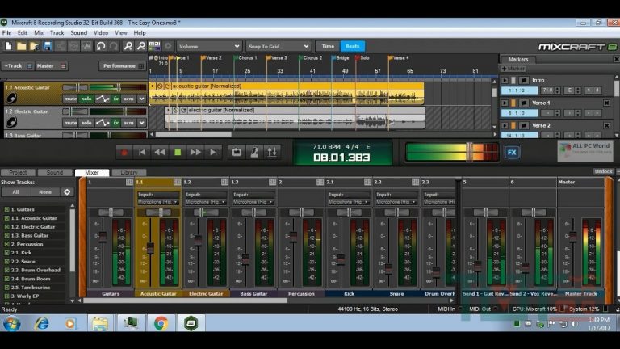
Task: Click the fast forward double-arrow button
Action: (x=195, y=153)
